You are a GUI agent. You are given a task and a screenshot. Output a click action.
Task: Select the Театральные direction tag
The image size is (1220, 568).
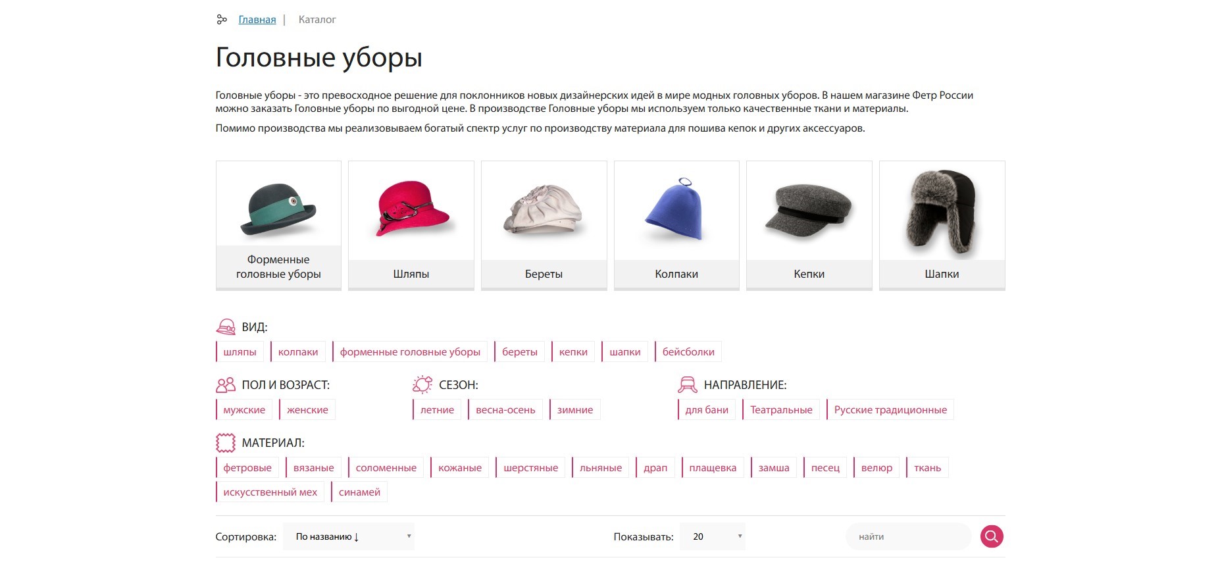coord(781,410)
